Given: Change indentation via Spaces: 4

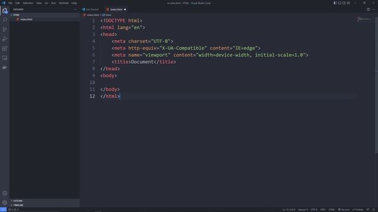Looking at the screenshot, I should pyautogui.click(x=303, y=210).
